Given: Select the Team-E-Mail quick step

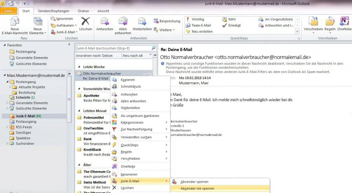Looking at the screenshot, I should [198, 25].
